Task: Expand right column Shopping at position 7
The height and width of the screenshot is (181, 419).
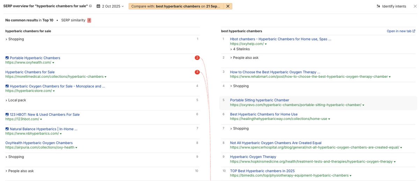Action: tap(240, 129)
